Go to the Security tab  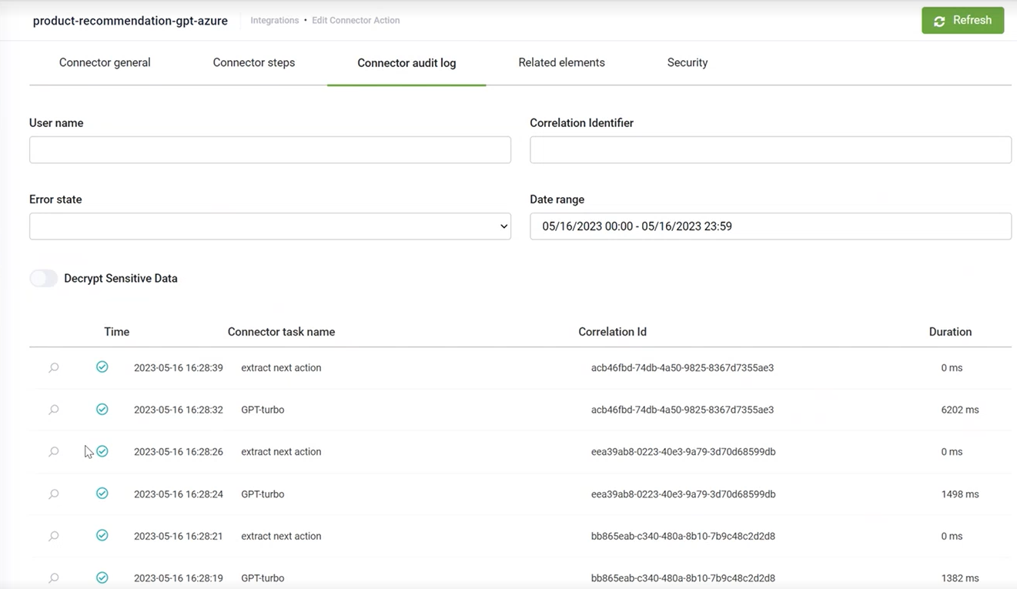pyautogui.click(x=687, y=62)
